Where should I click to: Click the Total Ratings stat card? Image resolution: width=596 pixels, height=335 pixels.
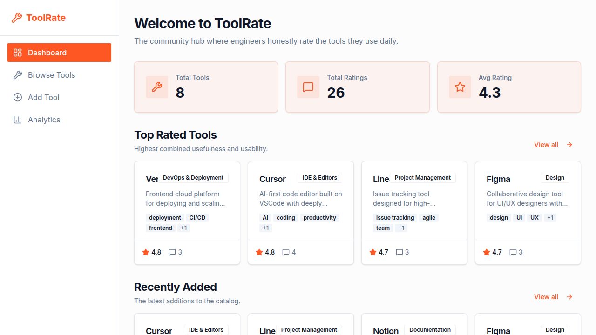coord(358,87)
